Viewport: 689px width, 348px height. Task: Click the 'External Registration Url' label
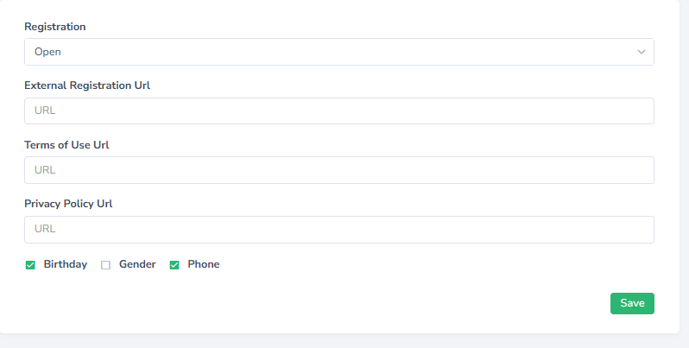coord(87,85)
